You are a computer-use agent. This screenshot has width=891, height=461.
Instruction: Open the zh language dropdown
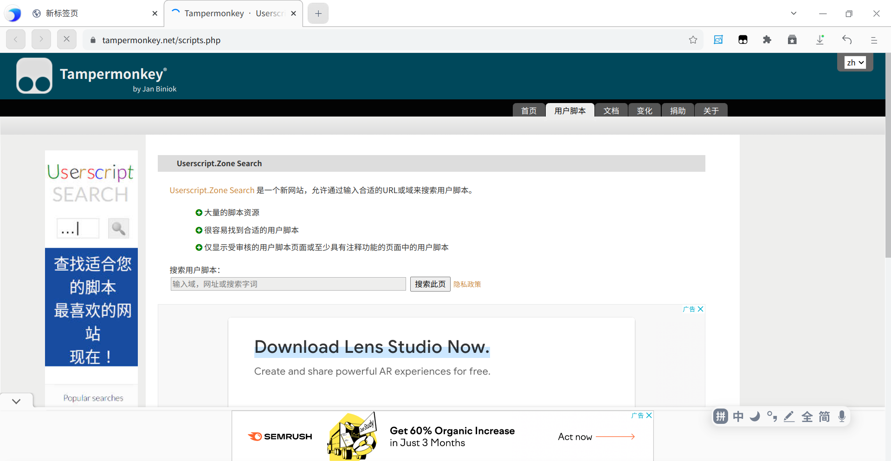[855, 63]
